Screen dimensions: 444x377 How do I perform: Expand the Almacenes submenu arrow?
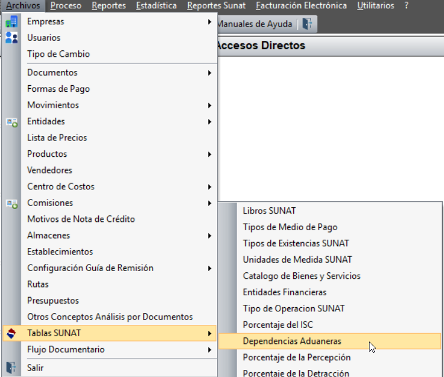pyautogui.click(x=209, y=236)
